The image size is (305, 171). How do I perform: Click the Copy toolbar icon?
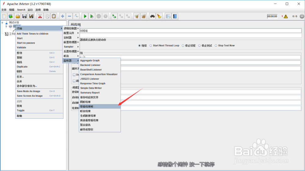[x=47, y=16]
